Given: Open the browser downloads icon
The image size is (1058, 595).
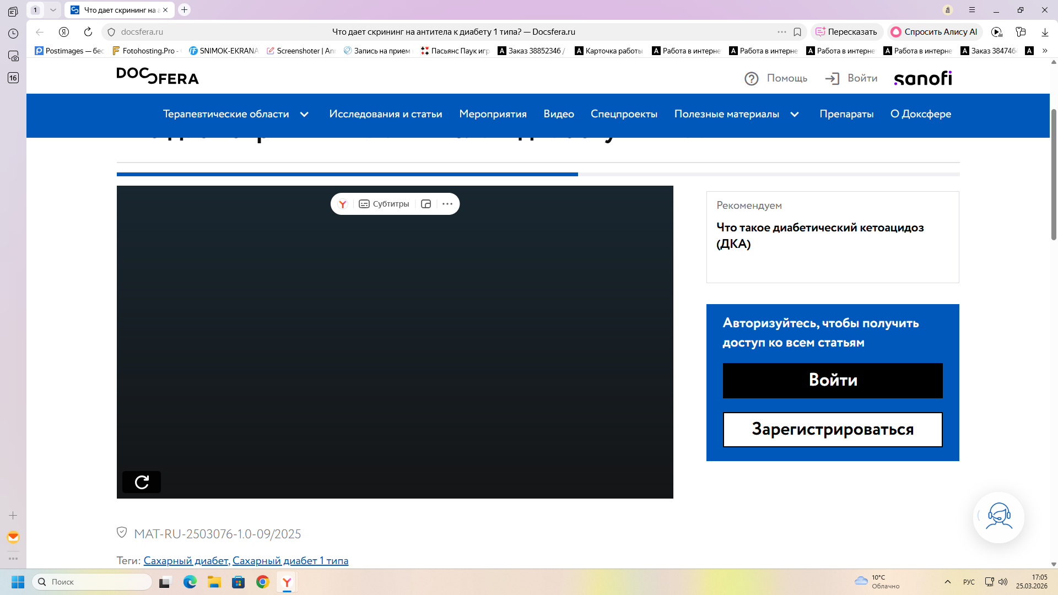Looking at the screenshot, I should click(1045, 32).
